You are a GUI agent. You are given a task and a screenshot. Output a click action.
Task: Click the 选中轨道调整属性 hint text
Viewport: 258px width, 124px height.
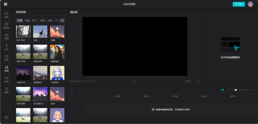click(230, 58)
